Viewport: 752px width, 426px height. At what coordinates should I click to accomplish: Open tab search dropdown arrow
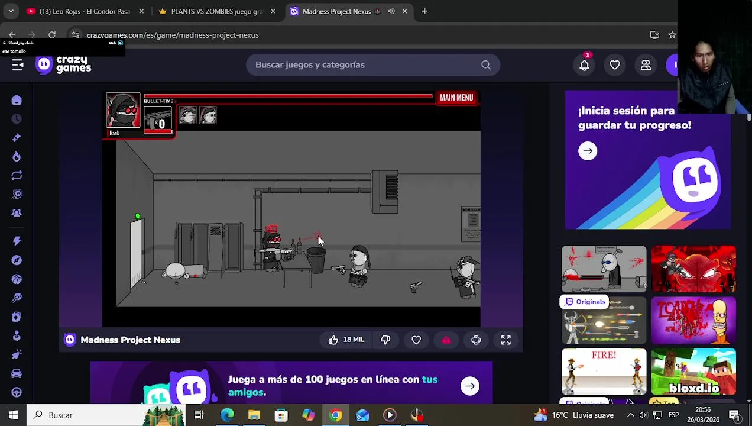point(11,11)
